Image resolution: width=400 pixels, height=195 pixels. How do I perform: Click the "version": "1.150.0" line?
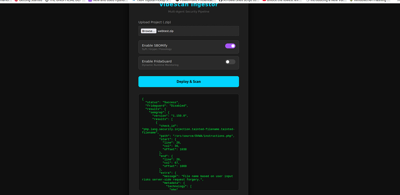[x=170, y=116]
